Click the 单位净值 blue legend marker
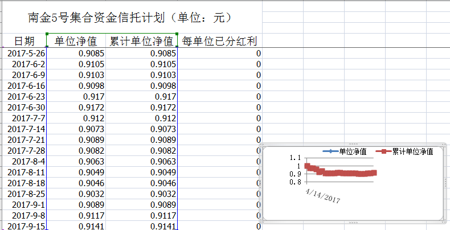 pyautogui.click(x=330, y=151)
